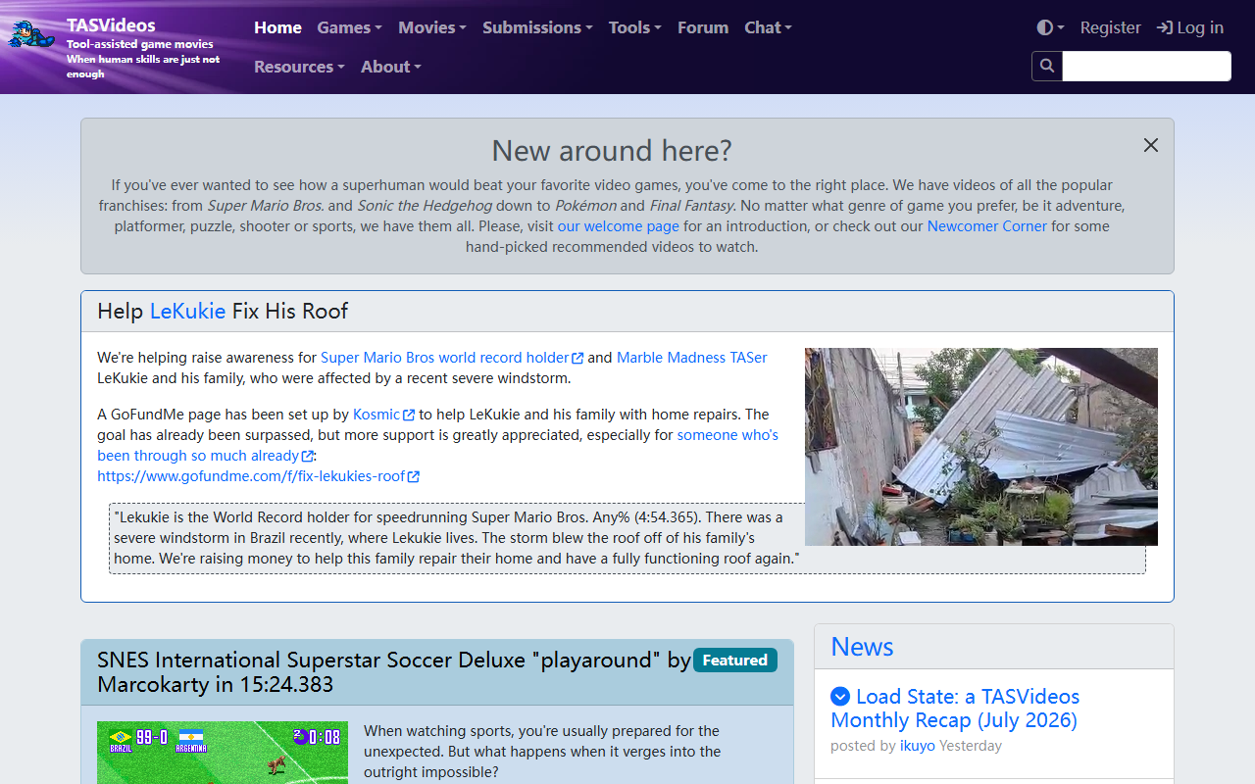Open the Forum menu item
Image resolution: width=1255 pixels, height=784 pixels.
click(703, 27)
